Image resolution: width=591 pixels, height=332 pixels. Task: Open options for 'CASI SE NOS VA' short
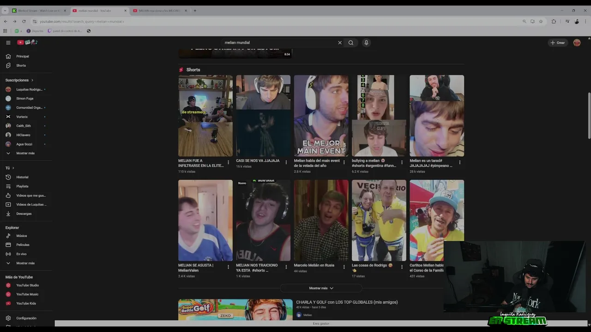[286, 162]
